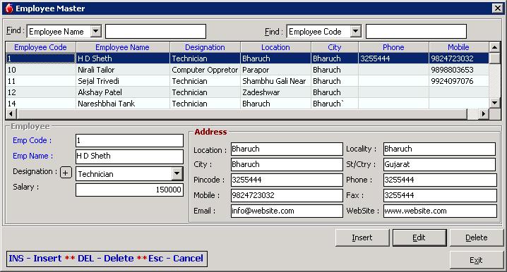Click the grid's scroll up arrow
The width and height of the screenshot is (507, 272).
click(x=495, y=47)
